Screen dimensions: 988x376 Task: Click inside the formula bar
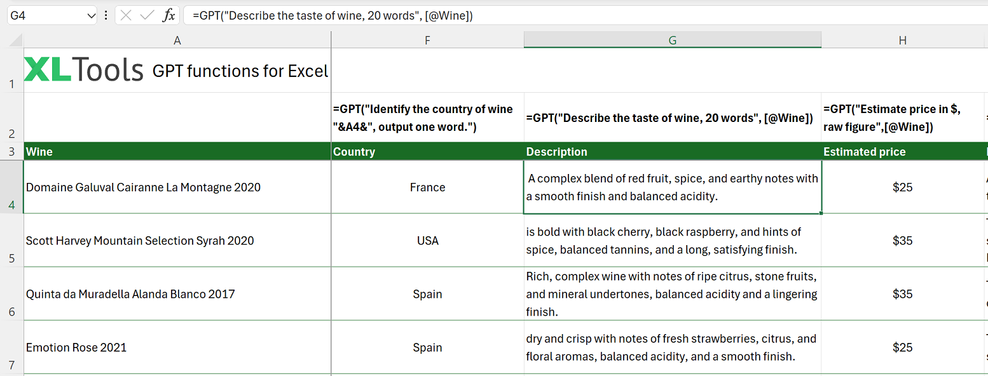[x=381, y=15]
